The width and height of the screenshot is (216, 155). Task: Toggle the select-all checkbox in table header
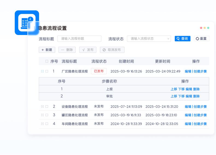pos(47,61)
